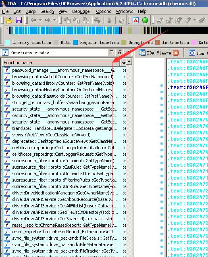Select drive::DriveAPIService::GetAllFileList function

click(64, 206)
